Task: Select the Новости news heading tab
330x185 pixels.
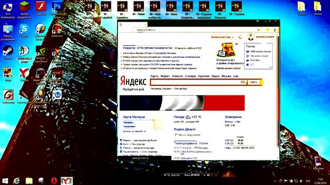Action: coord(129,48)
